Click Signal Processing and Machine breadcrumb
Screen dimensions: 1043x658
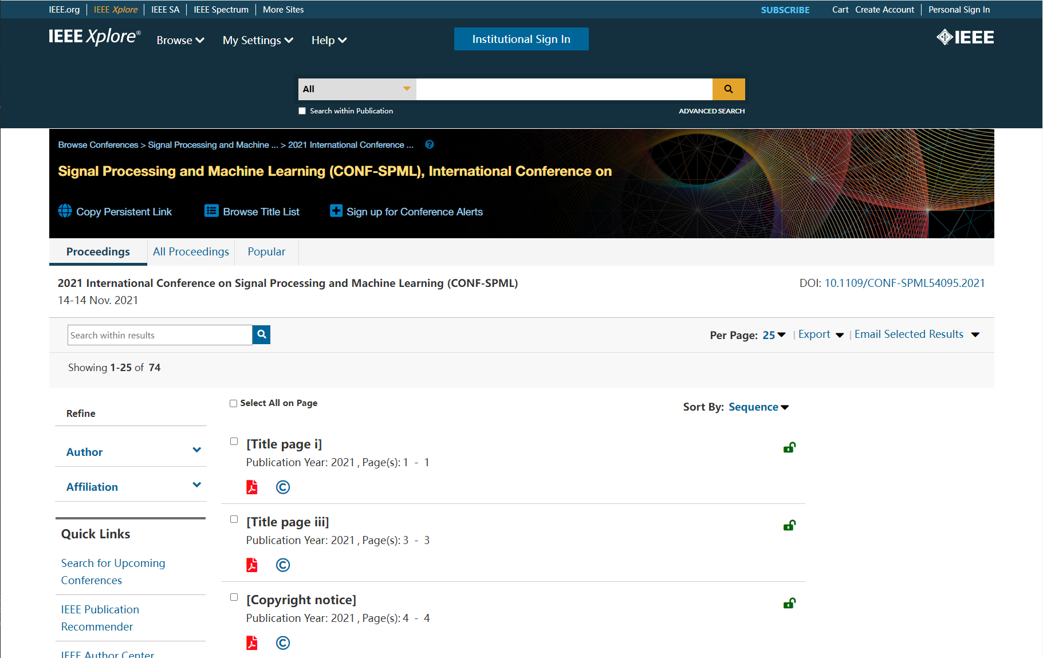[213, 145]
